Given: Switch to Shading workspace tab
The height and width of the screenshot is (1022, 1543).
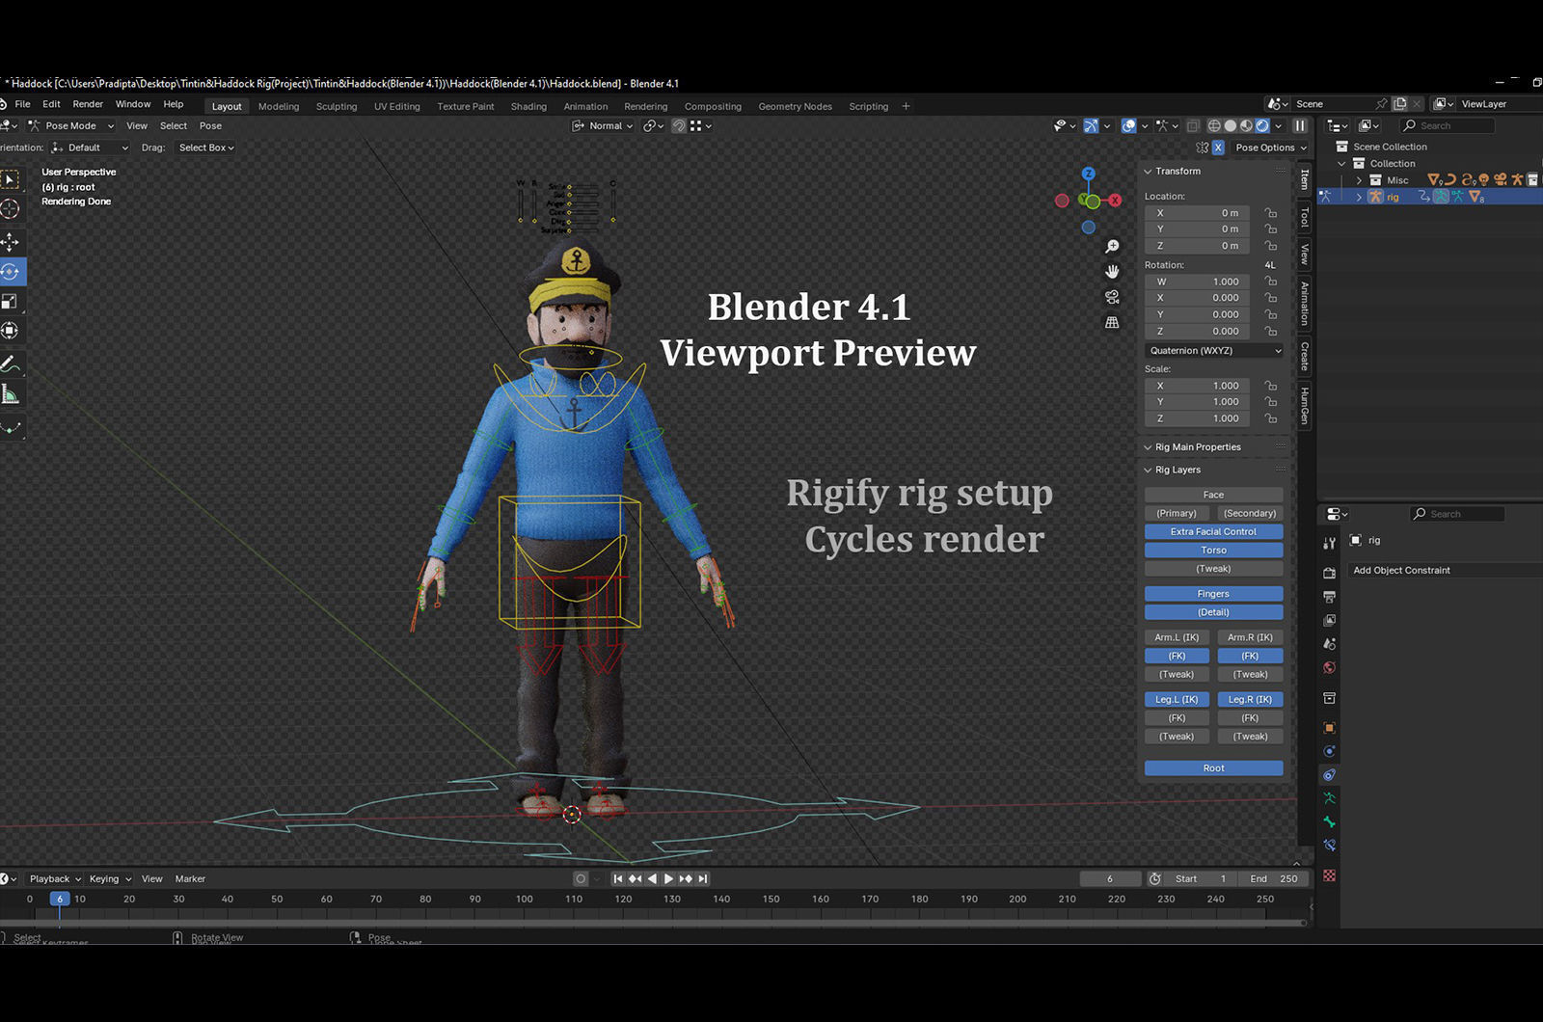Looking at the screenshot, I should click(528, 106).
